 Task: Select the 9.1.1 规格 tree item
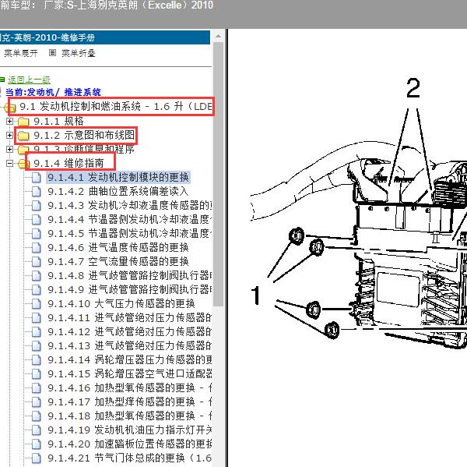pyautogui.click(x=58, y=121)
